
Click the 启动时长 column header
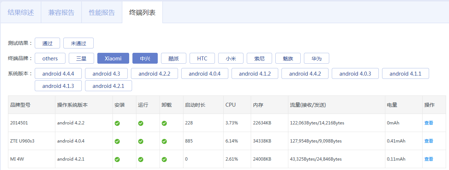tap(195, 105)
